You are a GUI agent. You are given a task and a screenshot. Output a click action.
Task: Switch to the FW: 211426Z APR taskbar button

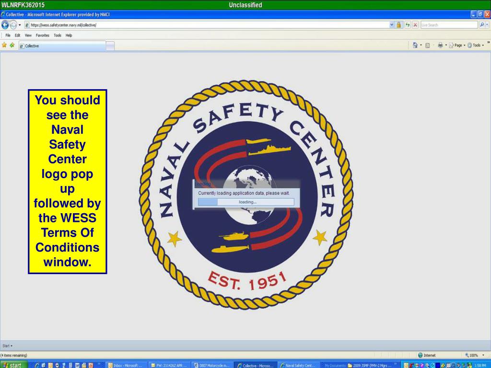[x=169, y=365]
